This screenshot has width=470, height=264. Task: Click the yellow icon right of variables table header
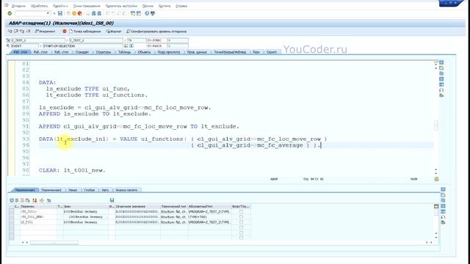(436, 206)
